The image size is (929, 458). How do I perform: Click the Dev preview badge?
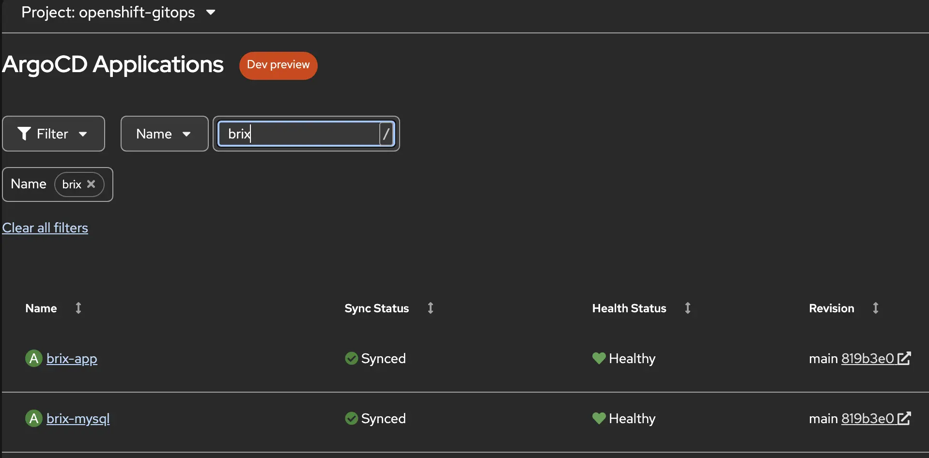[x=278, y=65]
